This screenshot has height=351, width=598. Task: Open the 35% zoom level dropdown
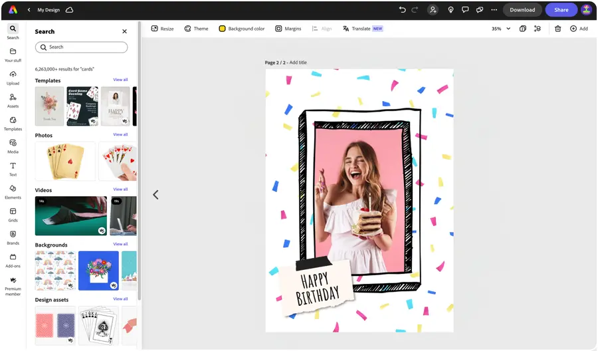[501, 29]
